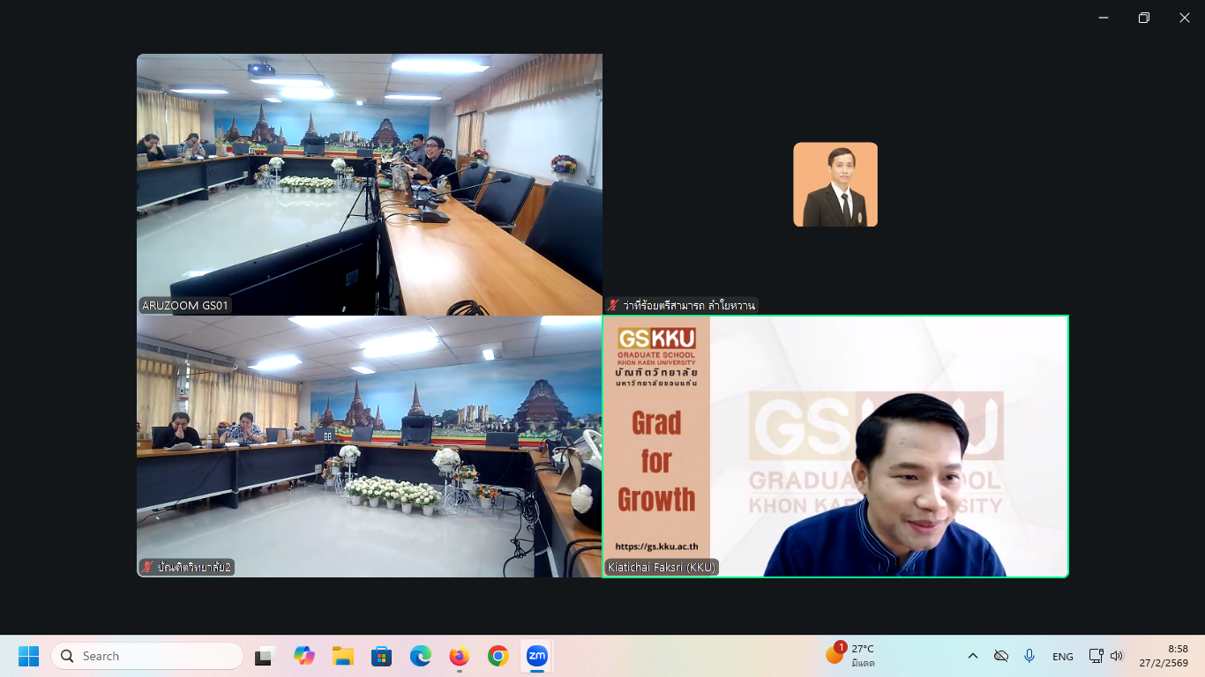Open network quick settings panel
Screen dimensions: 1205x677
(x=1096, y=656)
